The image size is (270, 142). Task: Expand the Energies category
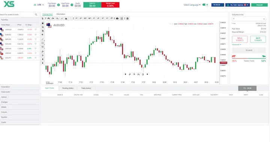[19, 102]
